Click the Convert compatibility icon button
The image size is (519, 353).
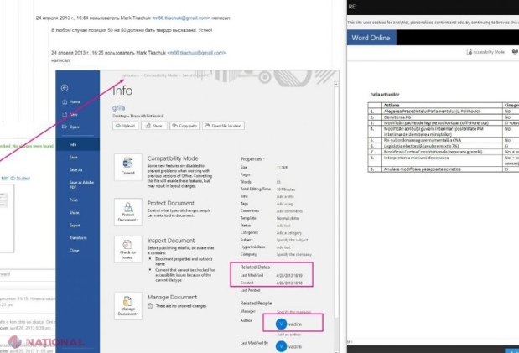coord(127,167)
